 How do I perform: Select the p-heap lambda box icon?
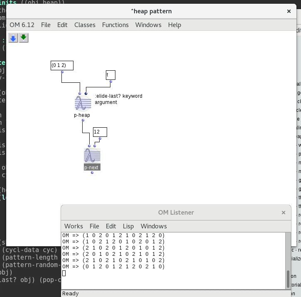tap(83, 104)
